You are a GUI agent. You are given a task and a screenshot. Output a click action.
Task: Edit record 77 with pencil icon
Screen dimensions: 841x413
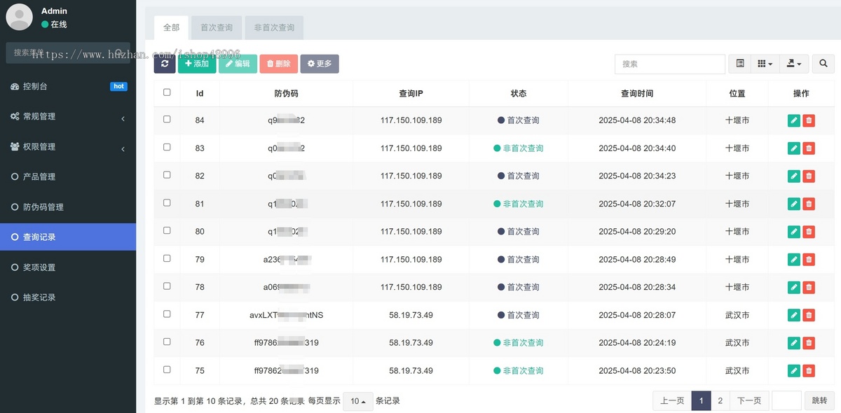(793, 315)
